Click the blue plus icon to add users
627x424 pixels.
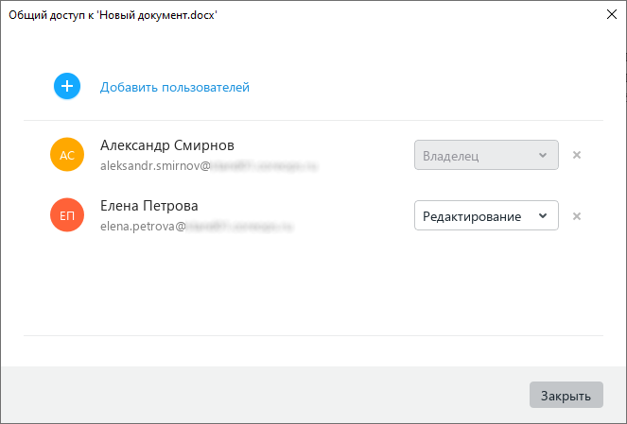67,87
